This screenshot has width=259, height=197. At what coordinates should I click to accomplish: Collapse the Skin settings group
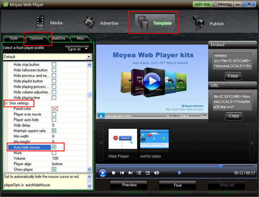[6, 103]
